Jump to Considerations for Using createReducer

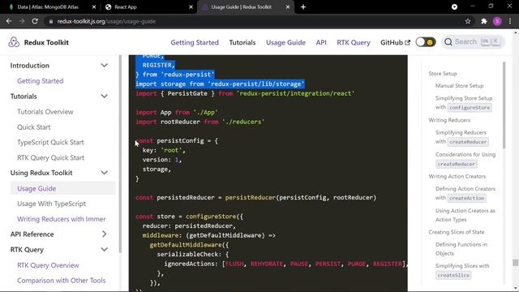(465, 159)
